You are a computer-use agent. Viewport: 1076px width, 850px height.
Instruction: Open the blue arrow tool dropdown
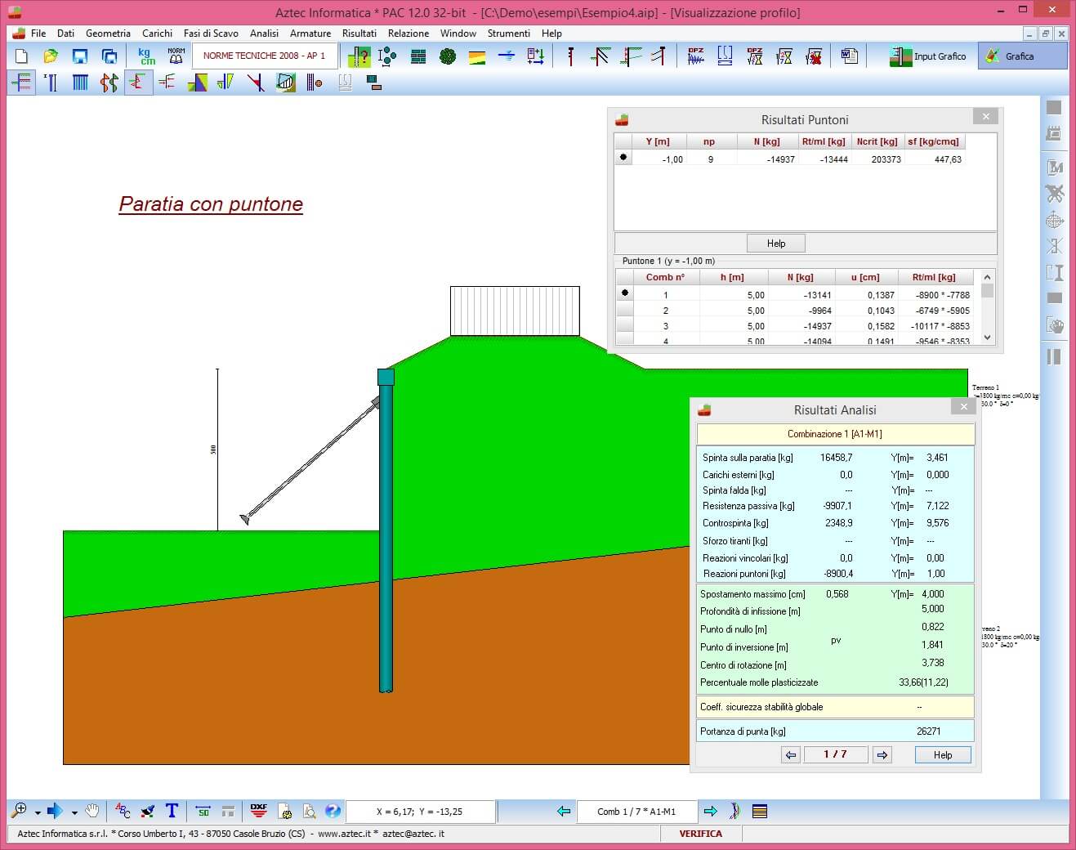pyautogui.click(x=74, y=812)
